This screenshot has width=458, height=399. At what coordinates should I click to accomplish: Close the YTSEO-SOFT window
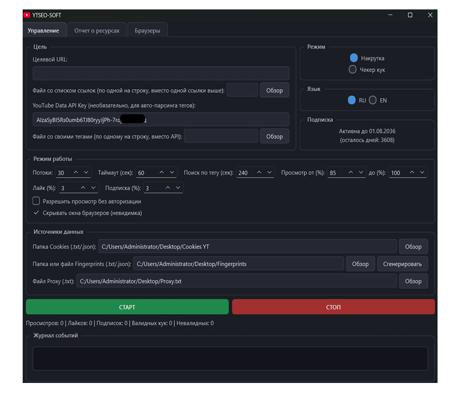[430, 15]
